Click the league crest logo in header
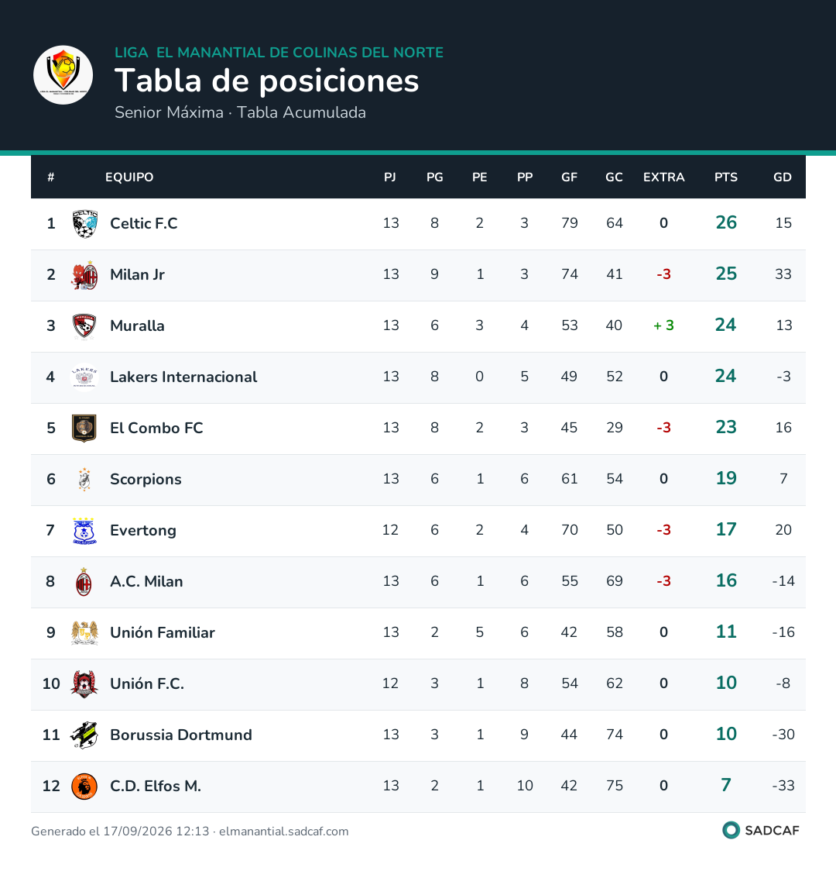Viewport: 836px width, 871px height. pyautogui.click(x=63, y=75)
